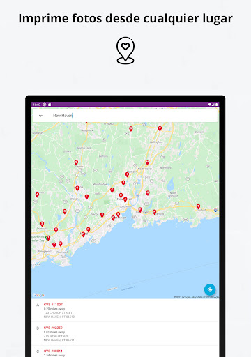Select the map pin at Monroe
This screenshot has height=357, width=251.
[37, 195]
